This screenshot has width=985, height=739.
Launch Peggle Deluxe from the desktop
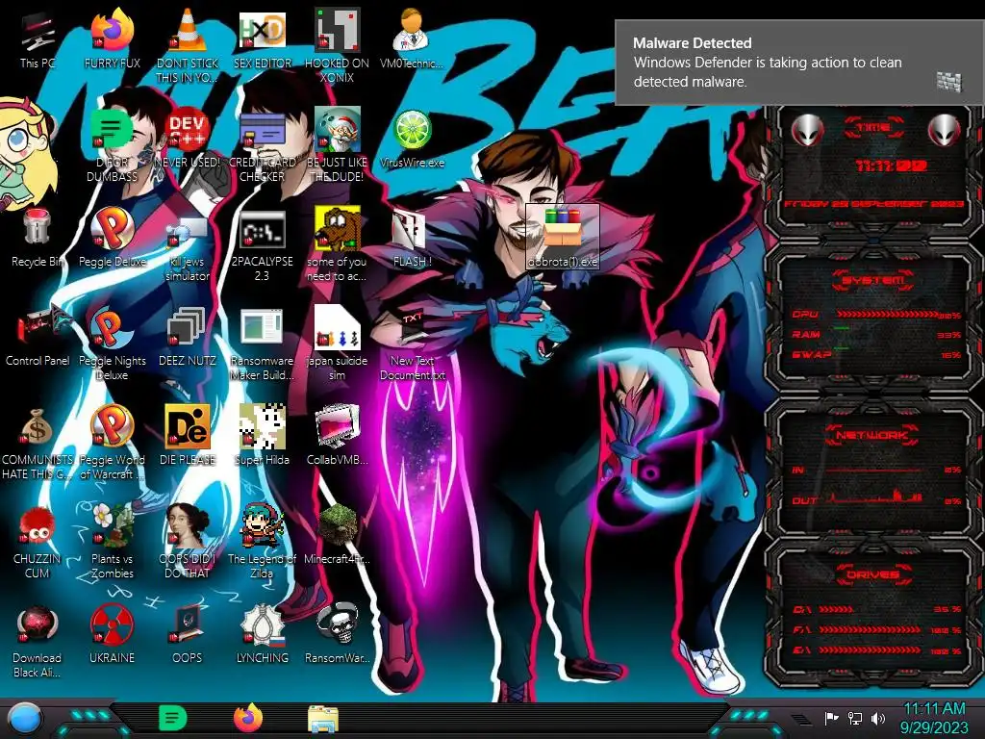(112, 239)
